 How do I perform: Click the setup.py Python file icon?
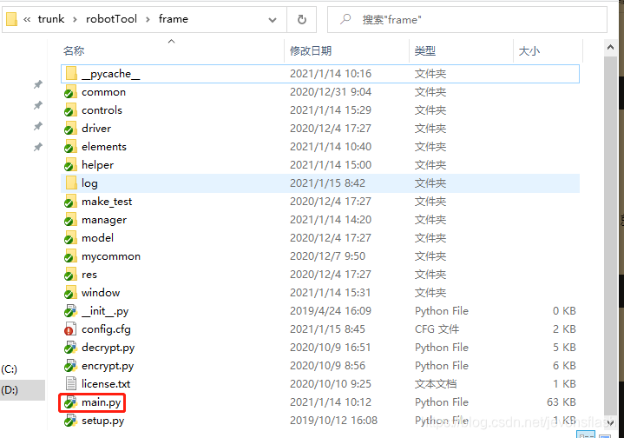pos(70,421)
